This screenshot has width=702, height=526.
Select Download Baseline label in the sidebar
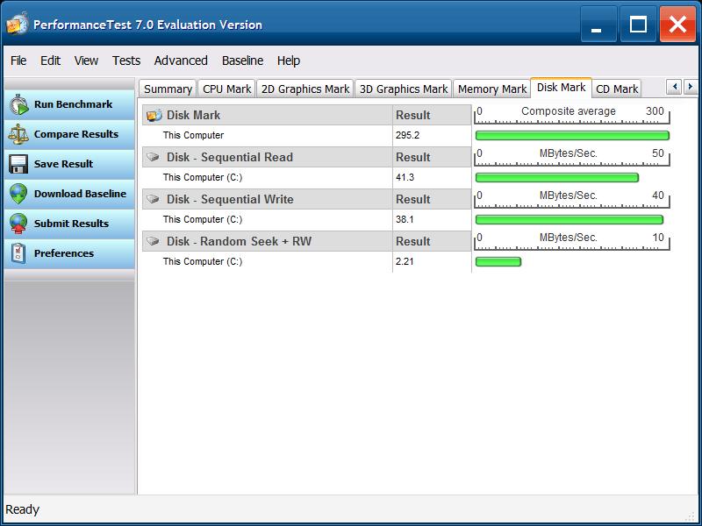point(80,194)
